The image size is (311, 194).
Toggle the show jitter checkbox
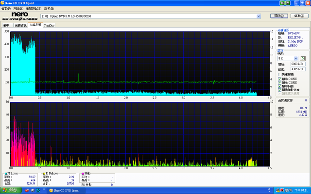click(x=280, y=86)
